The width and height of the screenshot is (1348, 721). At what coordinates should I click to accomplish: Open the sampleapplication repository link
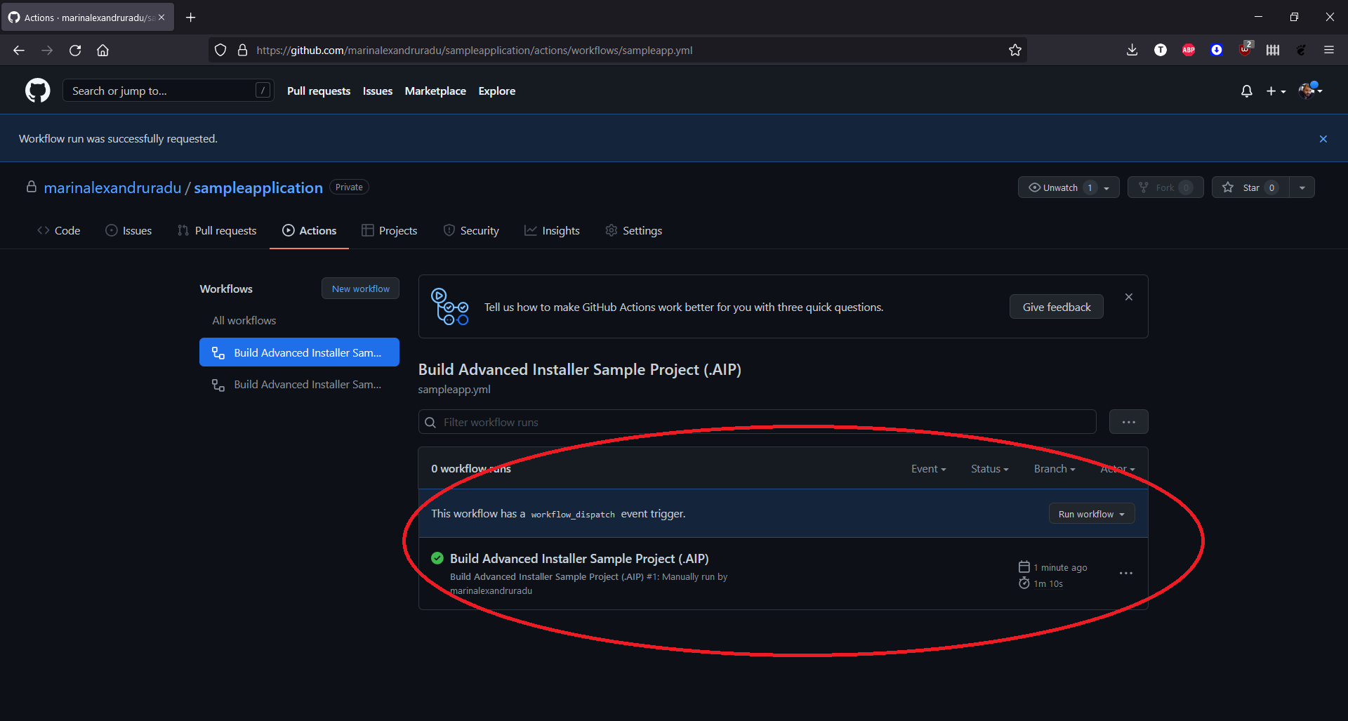[x=258, y=187]
